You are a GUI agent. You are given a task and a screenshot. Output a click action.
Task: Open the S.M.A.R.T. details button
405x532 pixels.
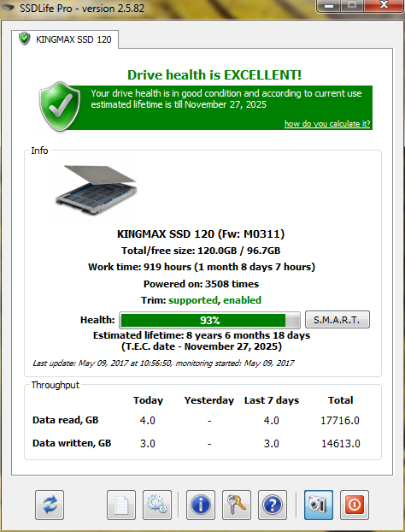337,320
